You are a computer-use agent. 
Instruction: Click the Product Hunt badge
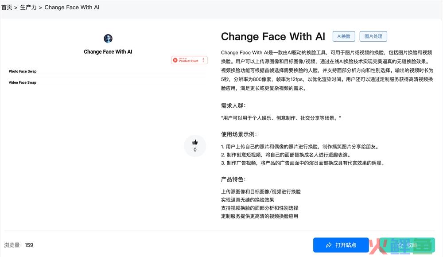click(190, 60)
